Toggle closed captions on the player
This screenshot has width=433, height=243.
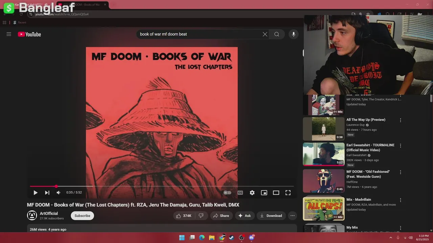[240, 193]
